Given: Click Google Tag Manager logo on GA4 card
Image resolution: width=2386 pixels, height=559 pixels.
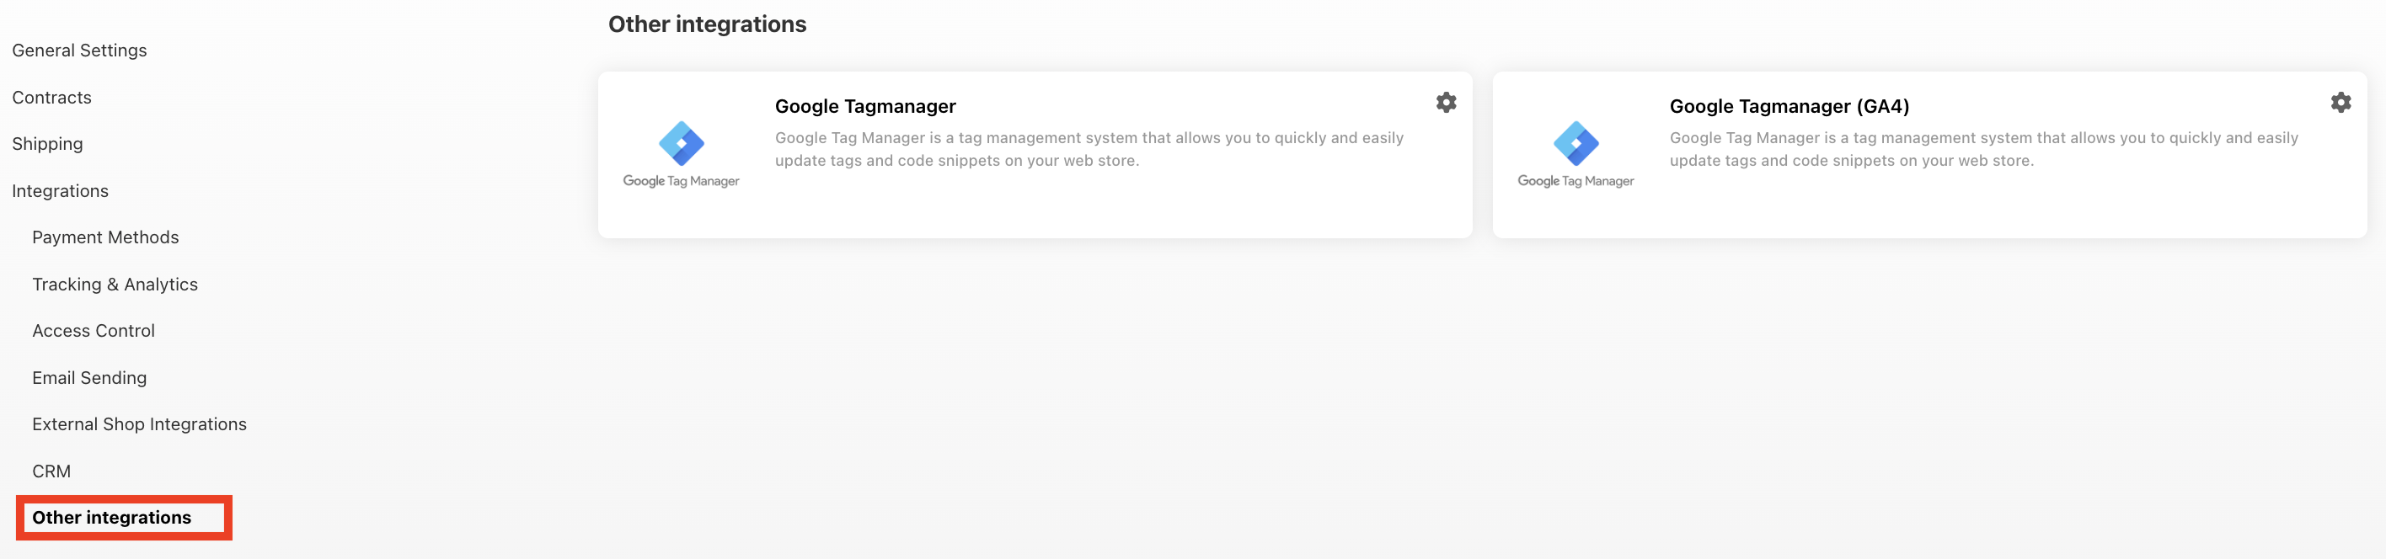Looking at the screenshot, I should (1576, 155).
